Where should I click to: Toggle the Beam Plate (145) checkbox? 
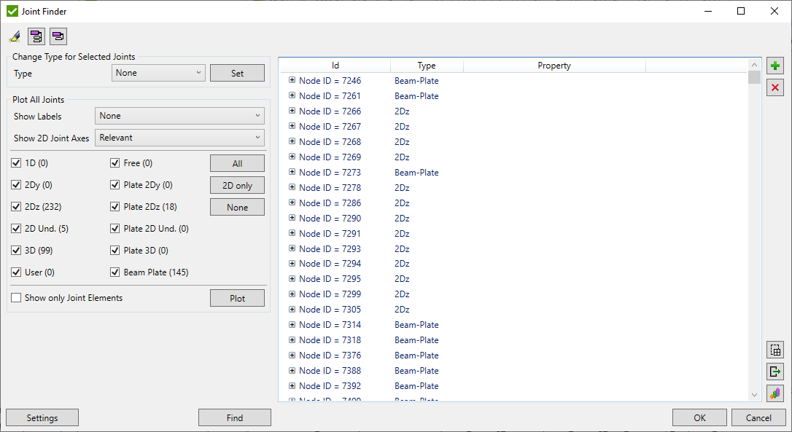pos(114,272)
